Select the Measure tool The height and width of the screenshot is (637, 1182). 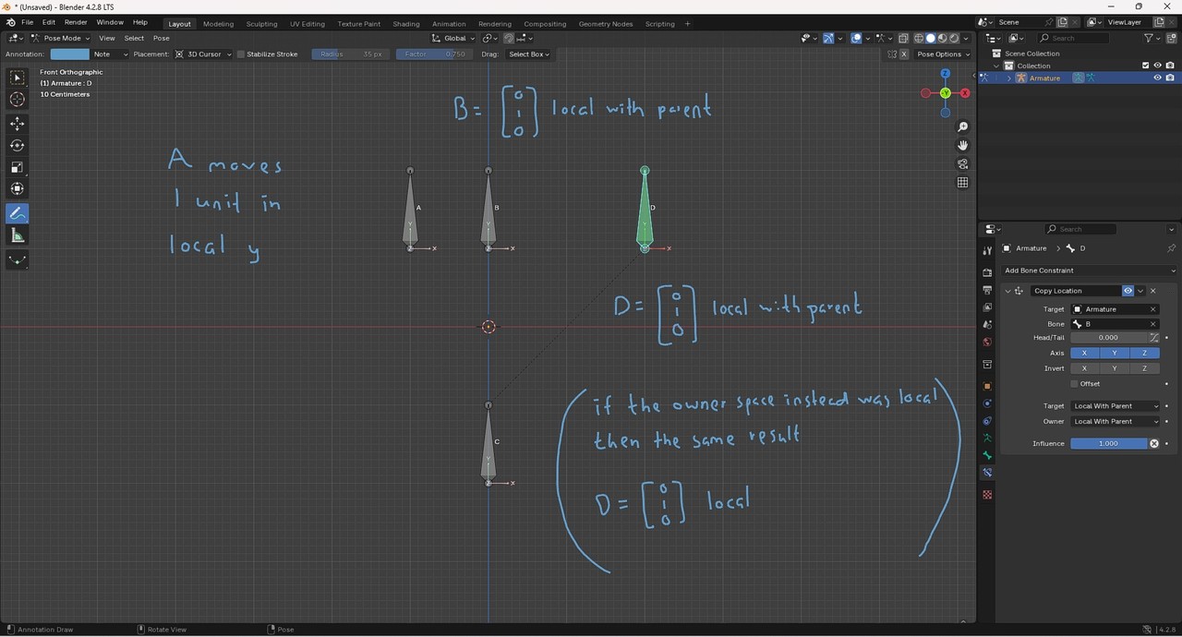[x=18, y=236]
